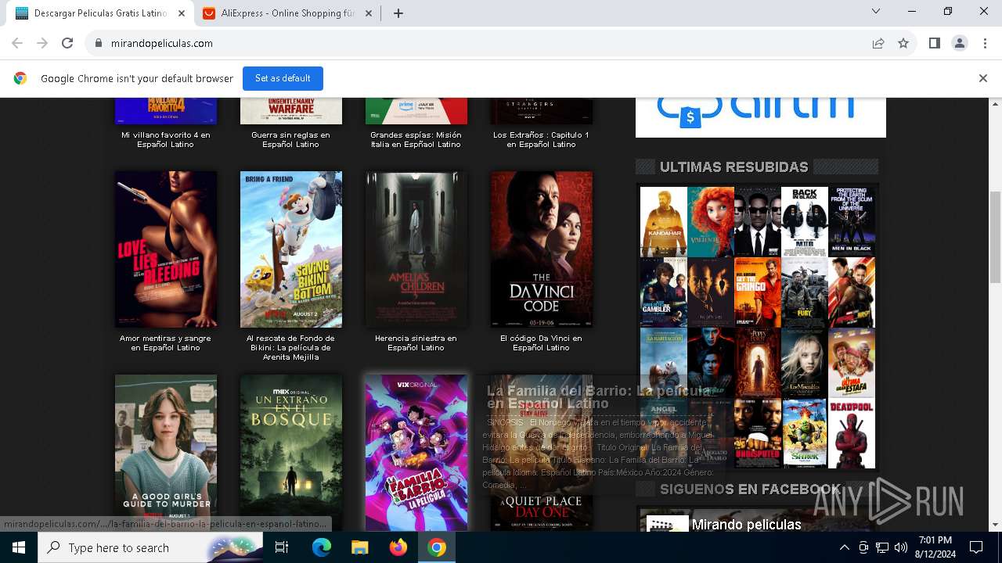
Task: Select the Descargar Peliculas Gratis Latino tab
Action: coord(100,13)
